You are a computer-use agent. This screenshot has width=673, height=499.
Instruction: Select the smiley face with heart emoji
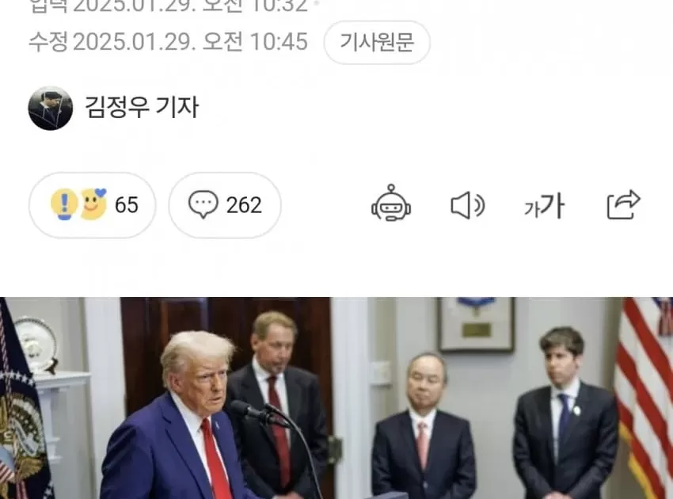click(x=93, y=204)
